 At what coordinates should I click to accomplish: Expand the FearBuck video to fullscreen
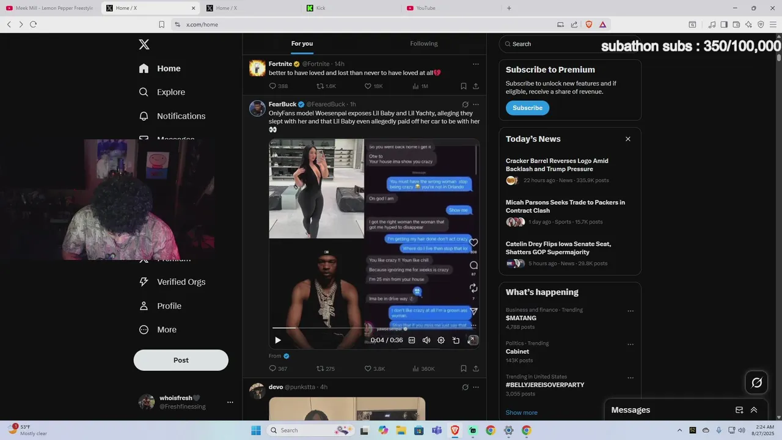tap(472, 340)
